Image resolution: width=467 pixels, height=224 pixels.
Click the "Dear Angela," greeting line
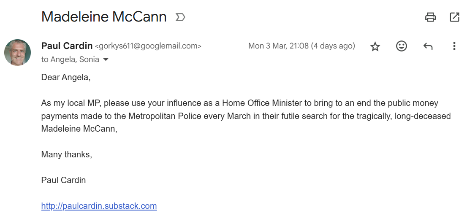tap(66, 77)
